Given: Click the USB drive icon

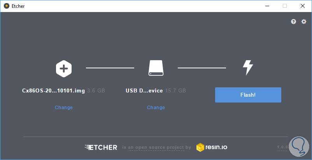Looking at the screenshot, I should point(156,68).
